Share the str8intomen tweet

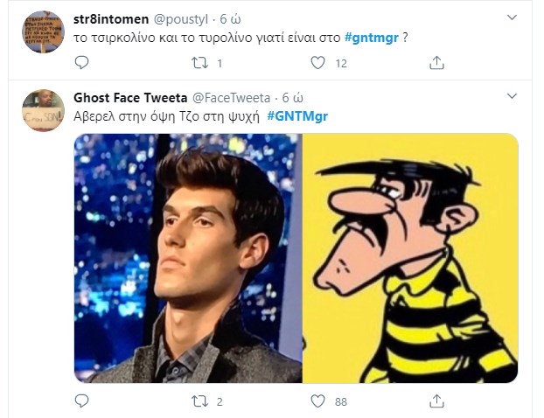tap(437, 63)
